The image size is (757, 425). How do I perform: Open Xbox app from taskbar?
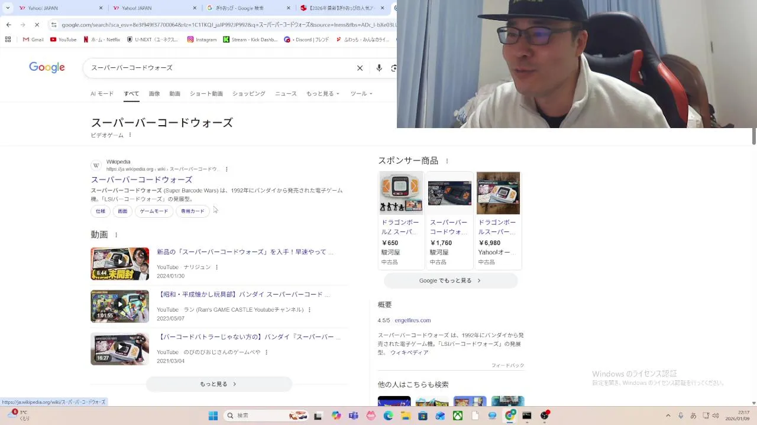pyautogui.click(x=457, y=416)
